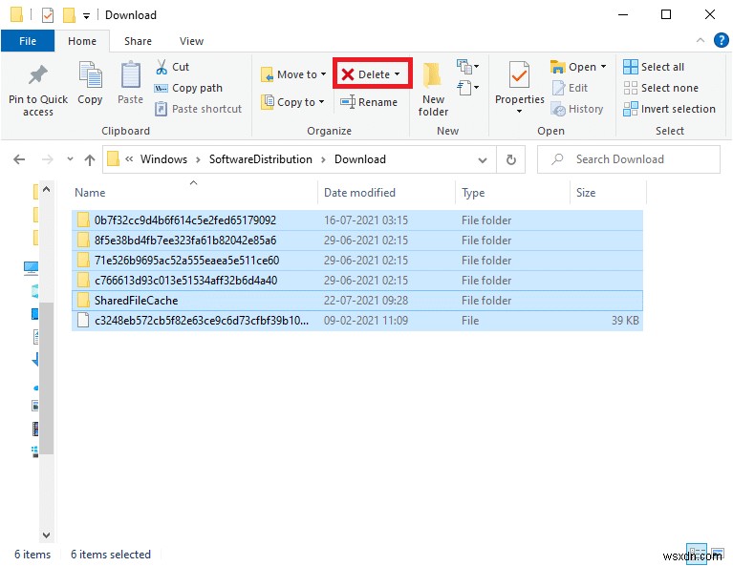This screenshot has width=733, height=566.
Task: Expand the Open dropdown arrow
Action: click(x=604, y=67)
